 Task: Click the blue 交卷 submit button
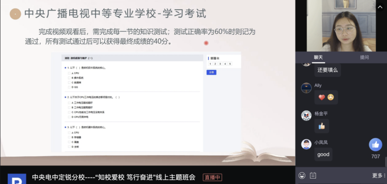(x=211, y=72)
